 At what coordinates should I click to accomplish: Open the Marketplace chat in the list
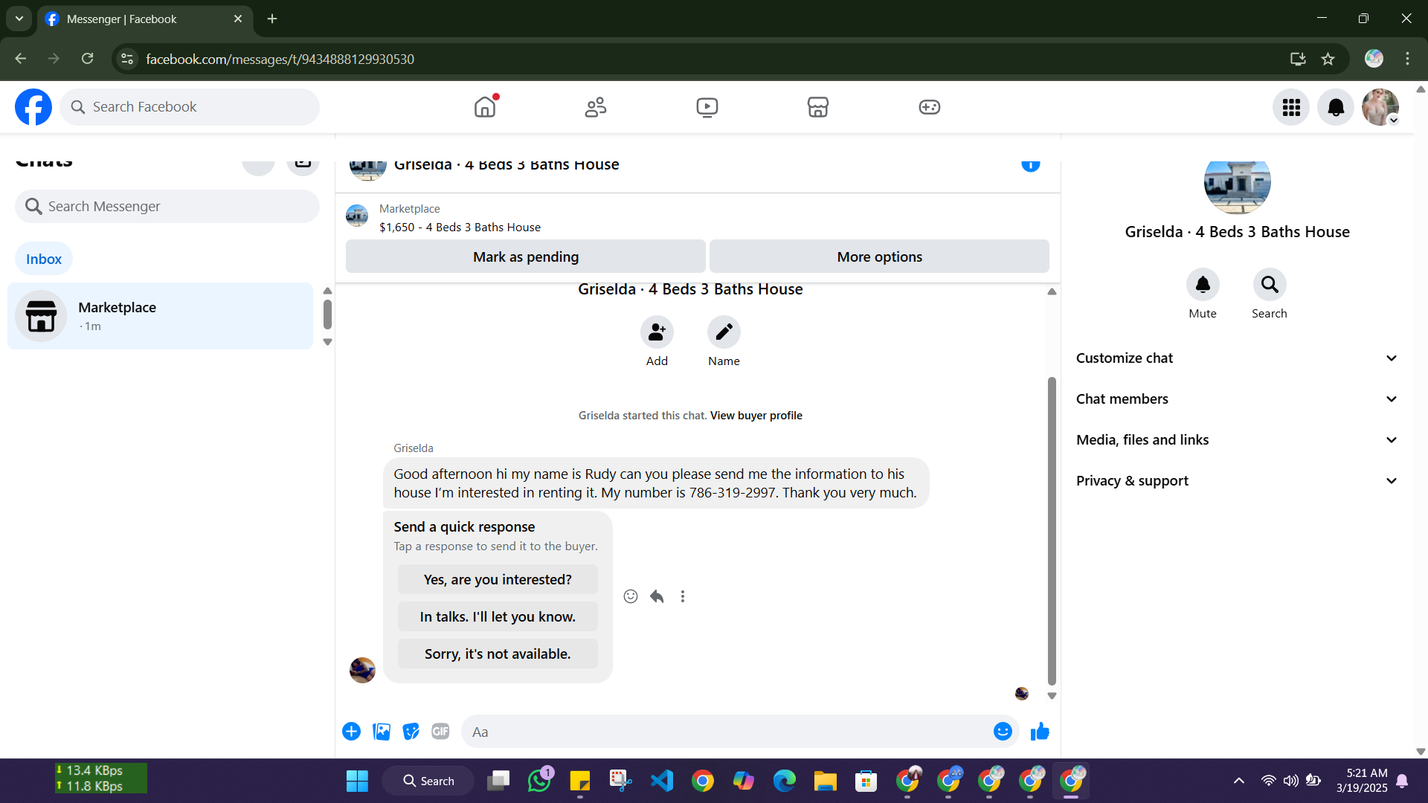tap(160, 316)
